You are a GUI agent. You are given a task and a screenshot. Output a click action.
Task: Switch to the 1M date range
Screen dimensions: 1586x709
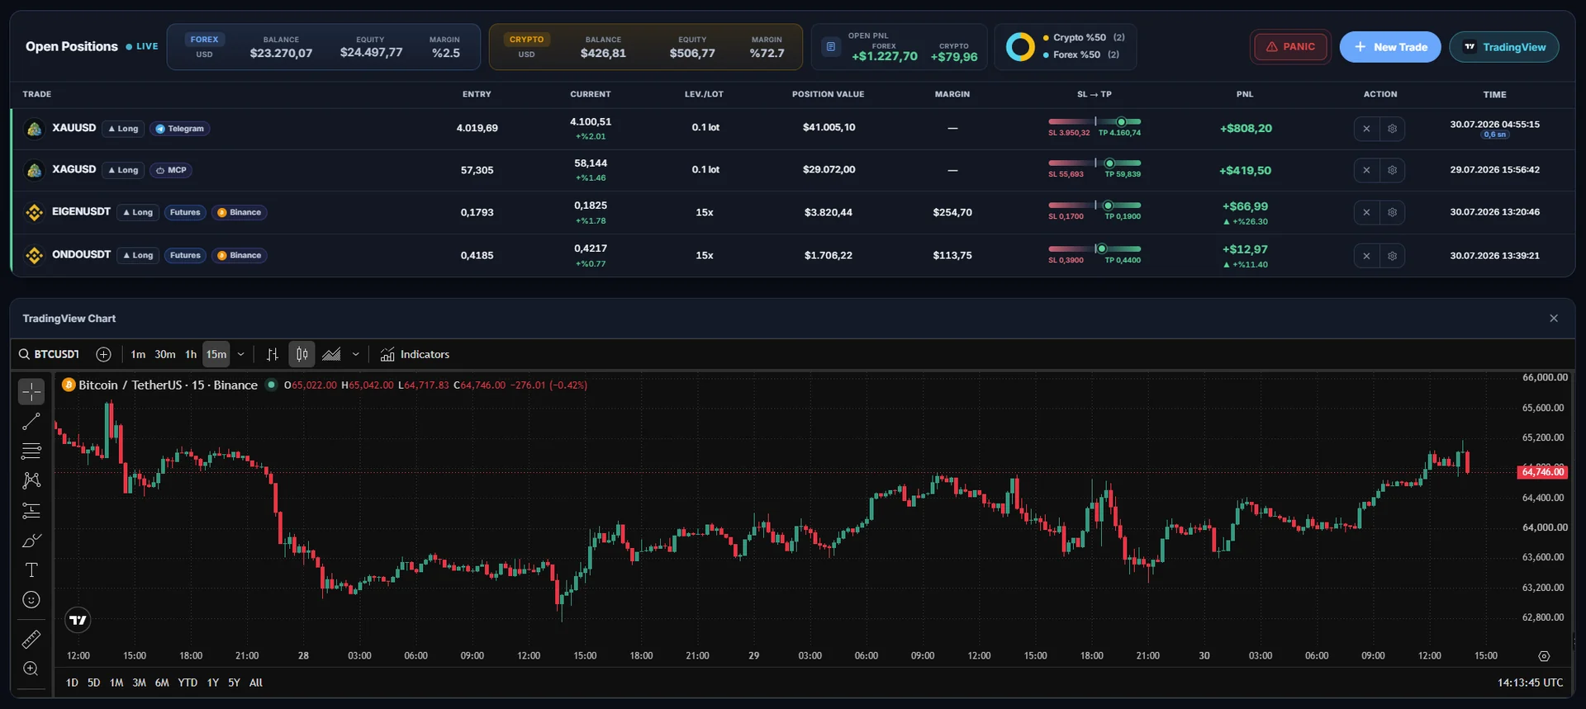(x=116, y=683)
